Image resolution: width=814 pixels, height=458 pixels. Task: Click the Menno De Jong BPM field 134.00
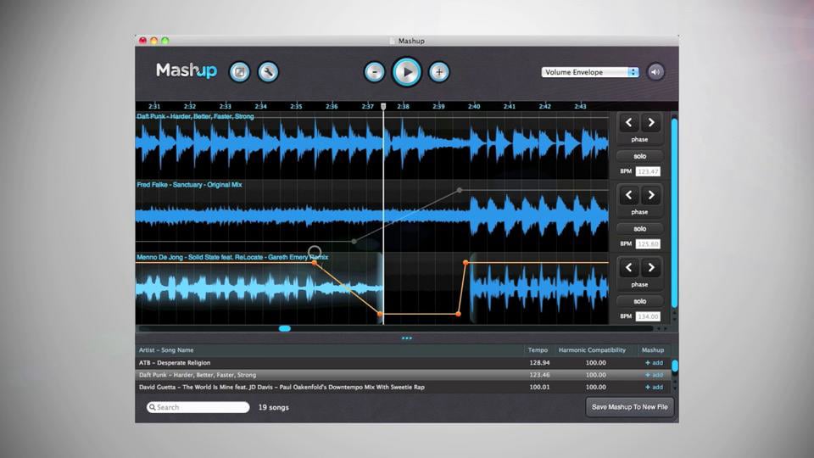click(648, 316)
